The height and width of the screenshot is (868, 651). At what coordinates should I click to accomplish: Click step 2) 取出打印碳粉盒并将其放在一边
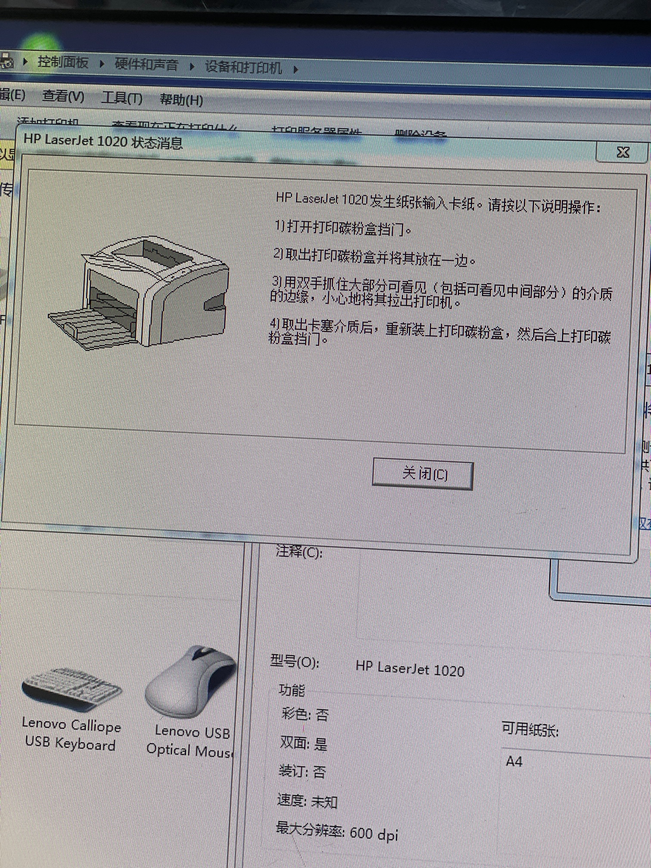(x=375, y=257)
